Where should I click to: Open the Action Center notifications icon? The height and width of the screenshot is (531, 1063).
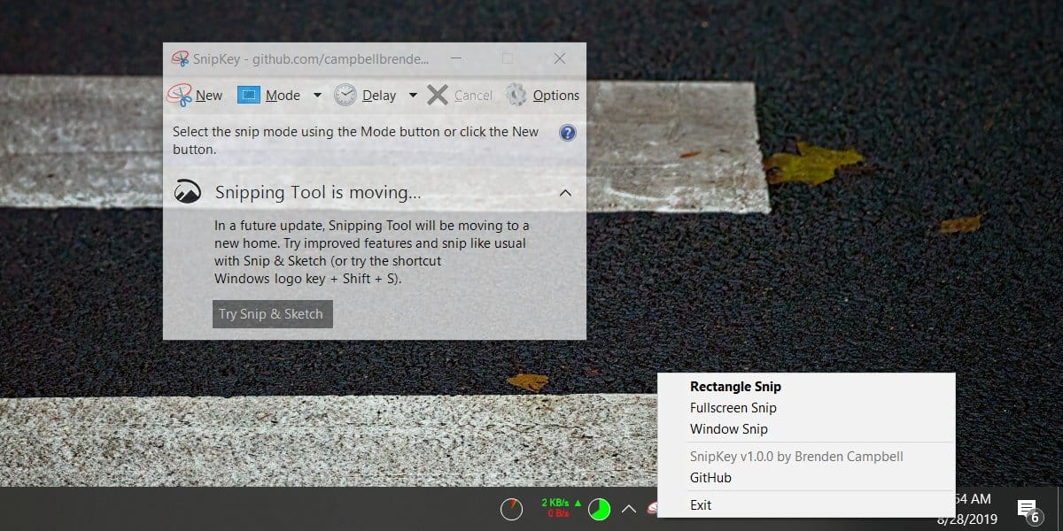pyautogui.click(x=1028, y=510)
